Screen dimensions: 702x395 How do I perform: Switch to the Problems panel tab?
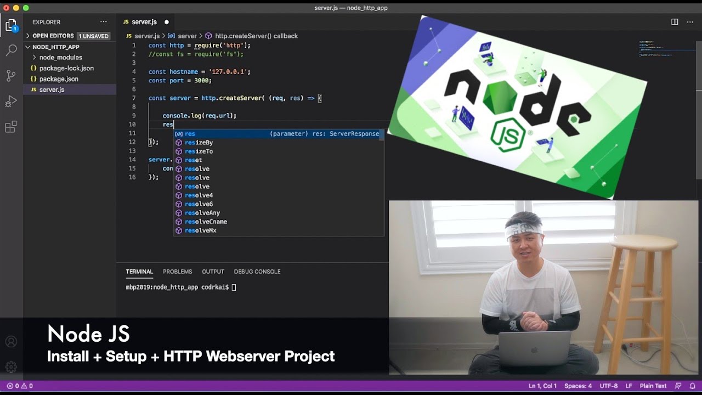point(177,272)
